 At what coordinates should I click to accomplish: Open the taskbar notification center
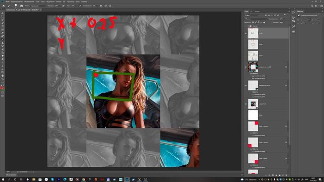tap(320, 179)
